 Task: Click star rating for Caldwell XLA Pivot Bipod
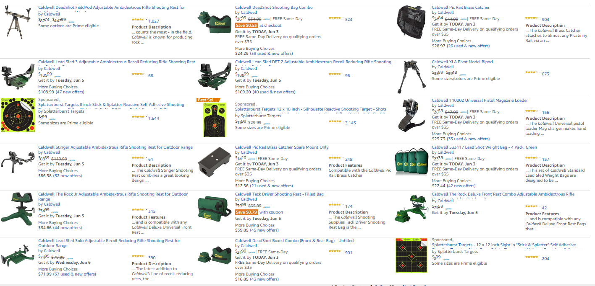[x=532, y=72]
